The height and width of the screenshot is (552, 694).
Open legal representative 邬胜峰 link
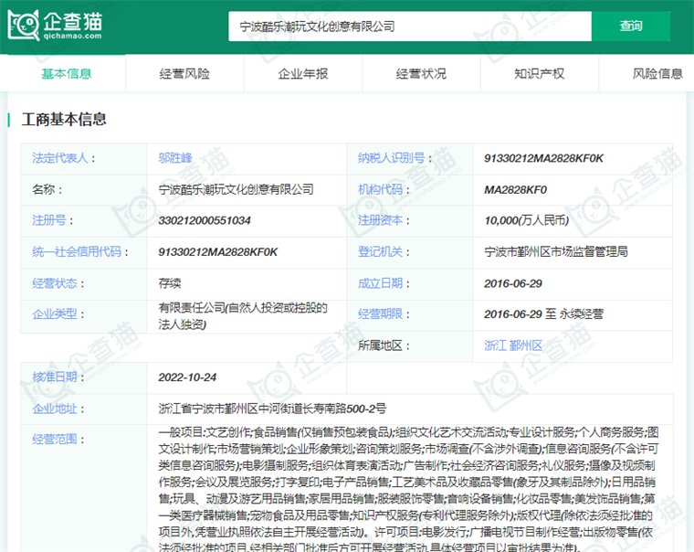pos(175,158)
